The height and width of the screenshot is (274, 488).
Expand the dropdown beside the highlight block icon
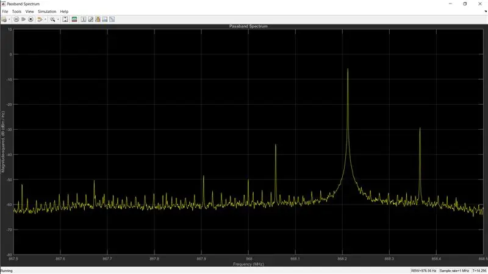pos(45,19)
